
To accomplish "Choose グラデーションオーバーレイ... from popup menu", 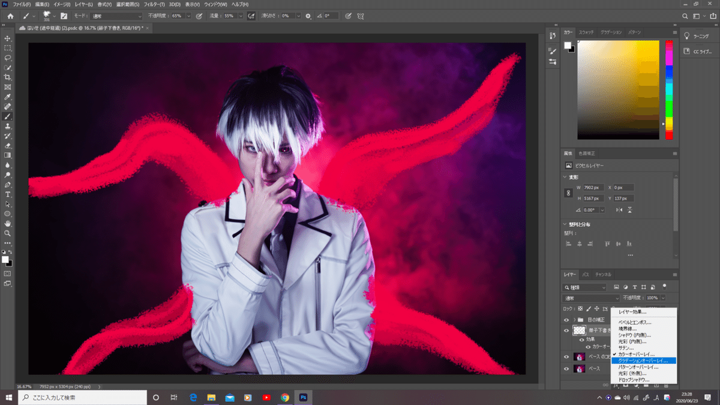I will click(x=644, y=361).
